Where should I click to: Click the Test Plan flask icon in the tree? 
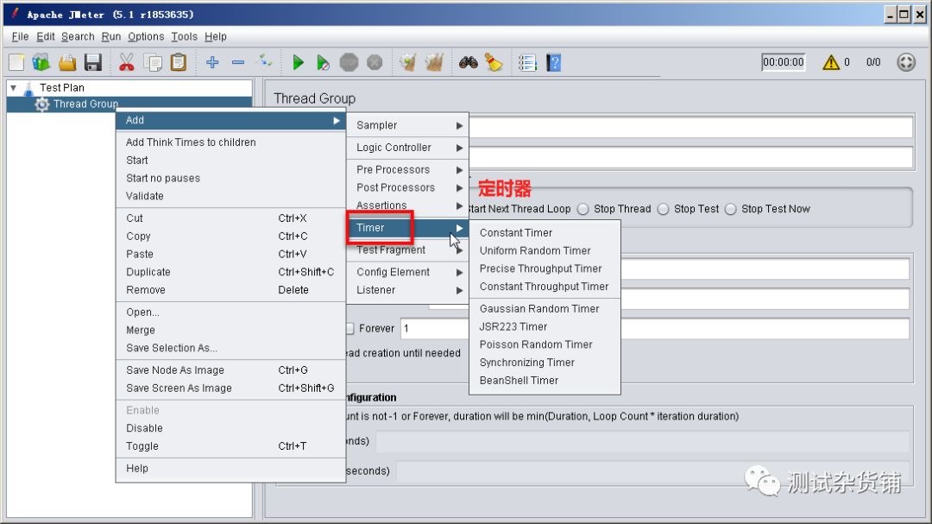click(28, 89)
